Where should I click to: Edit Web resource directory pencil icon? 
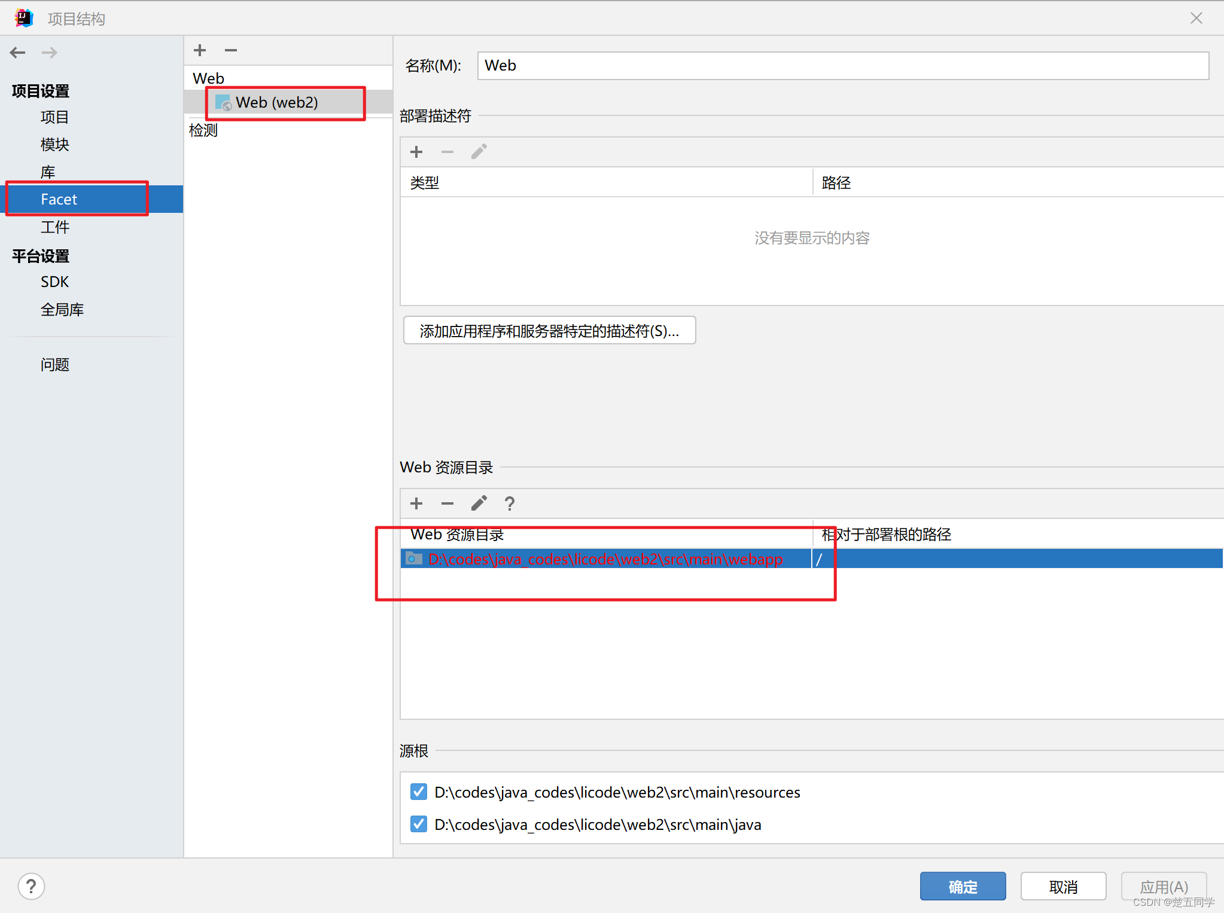(479, 503)
